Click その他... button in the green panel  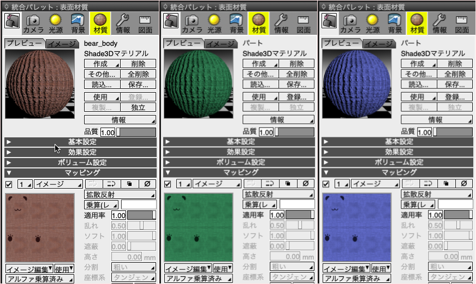(260, 74)
